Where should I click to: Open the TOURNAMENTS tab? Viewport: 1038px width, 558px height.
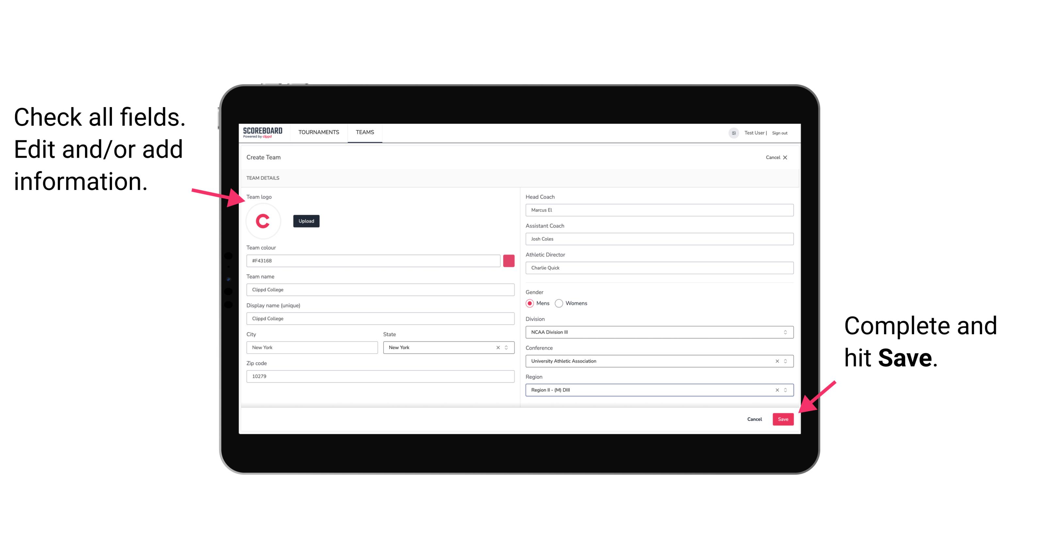pos(318,132)
